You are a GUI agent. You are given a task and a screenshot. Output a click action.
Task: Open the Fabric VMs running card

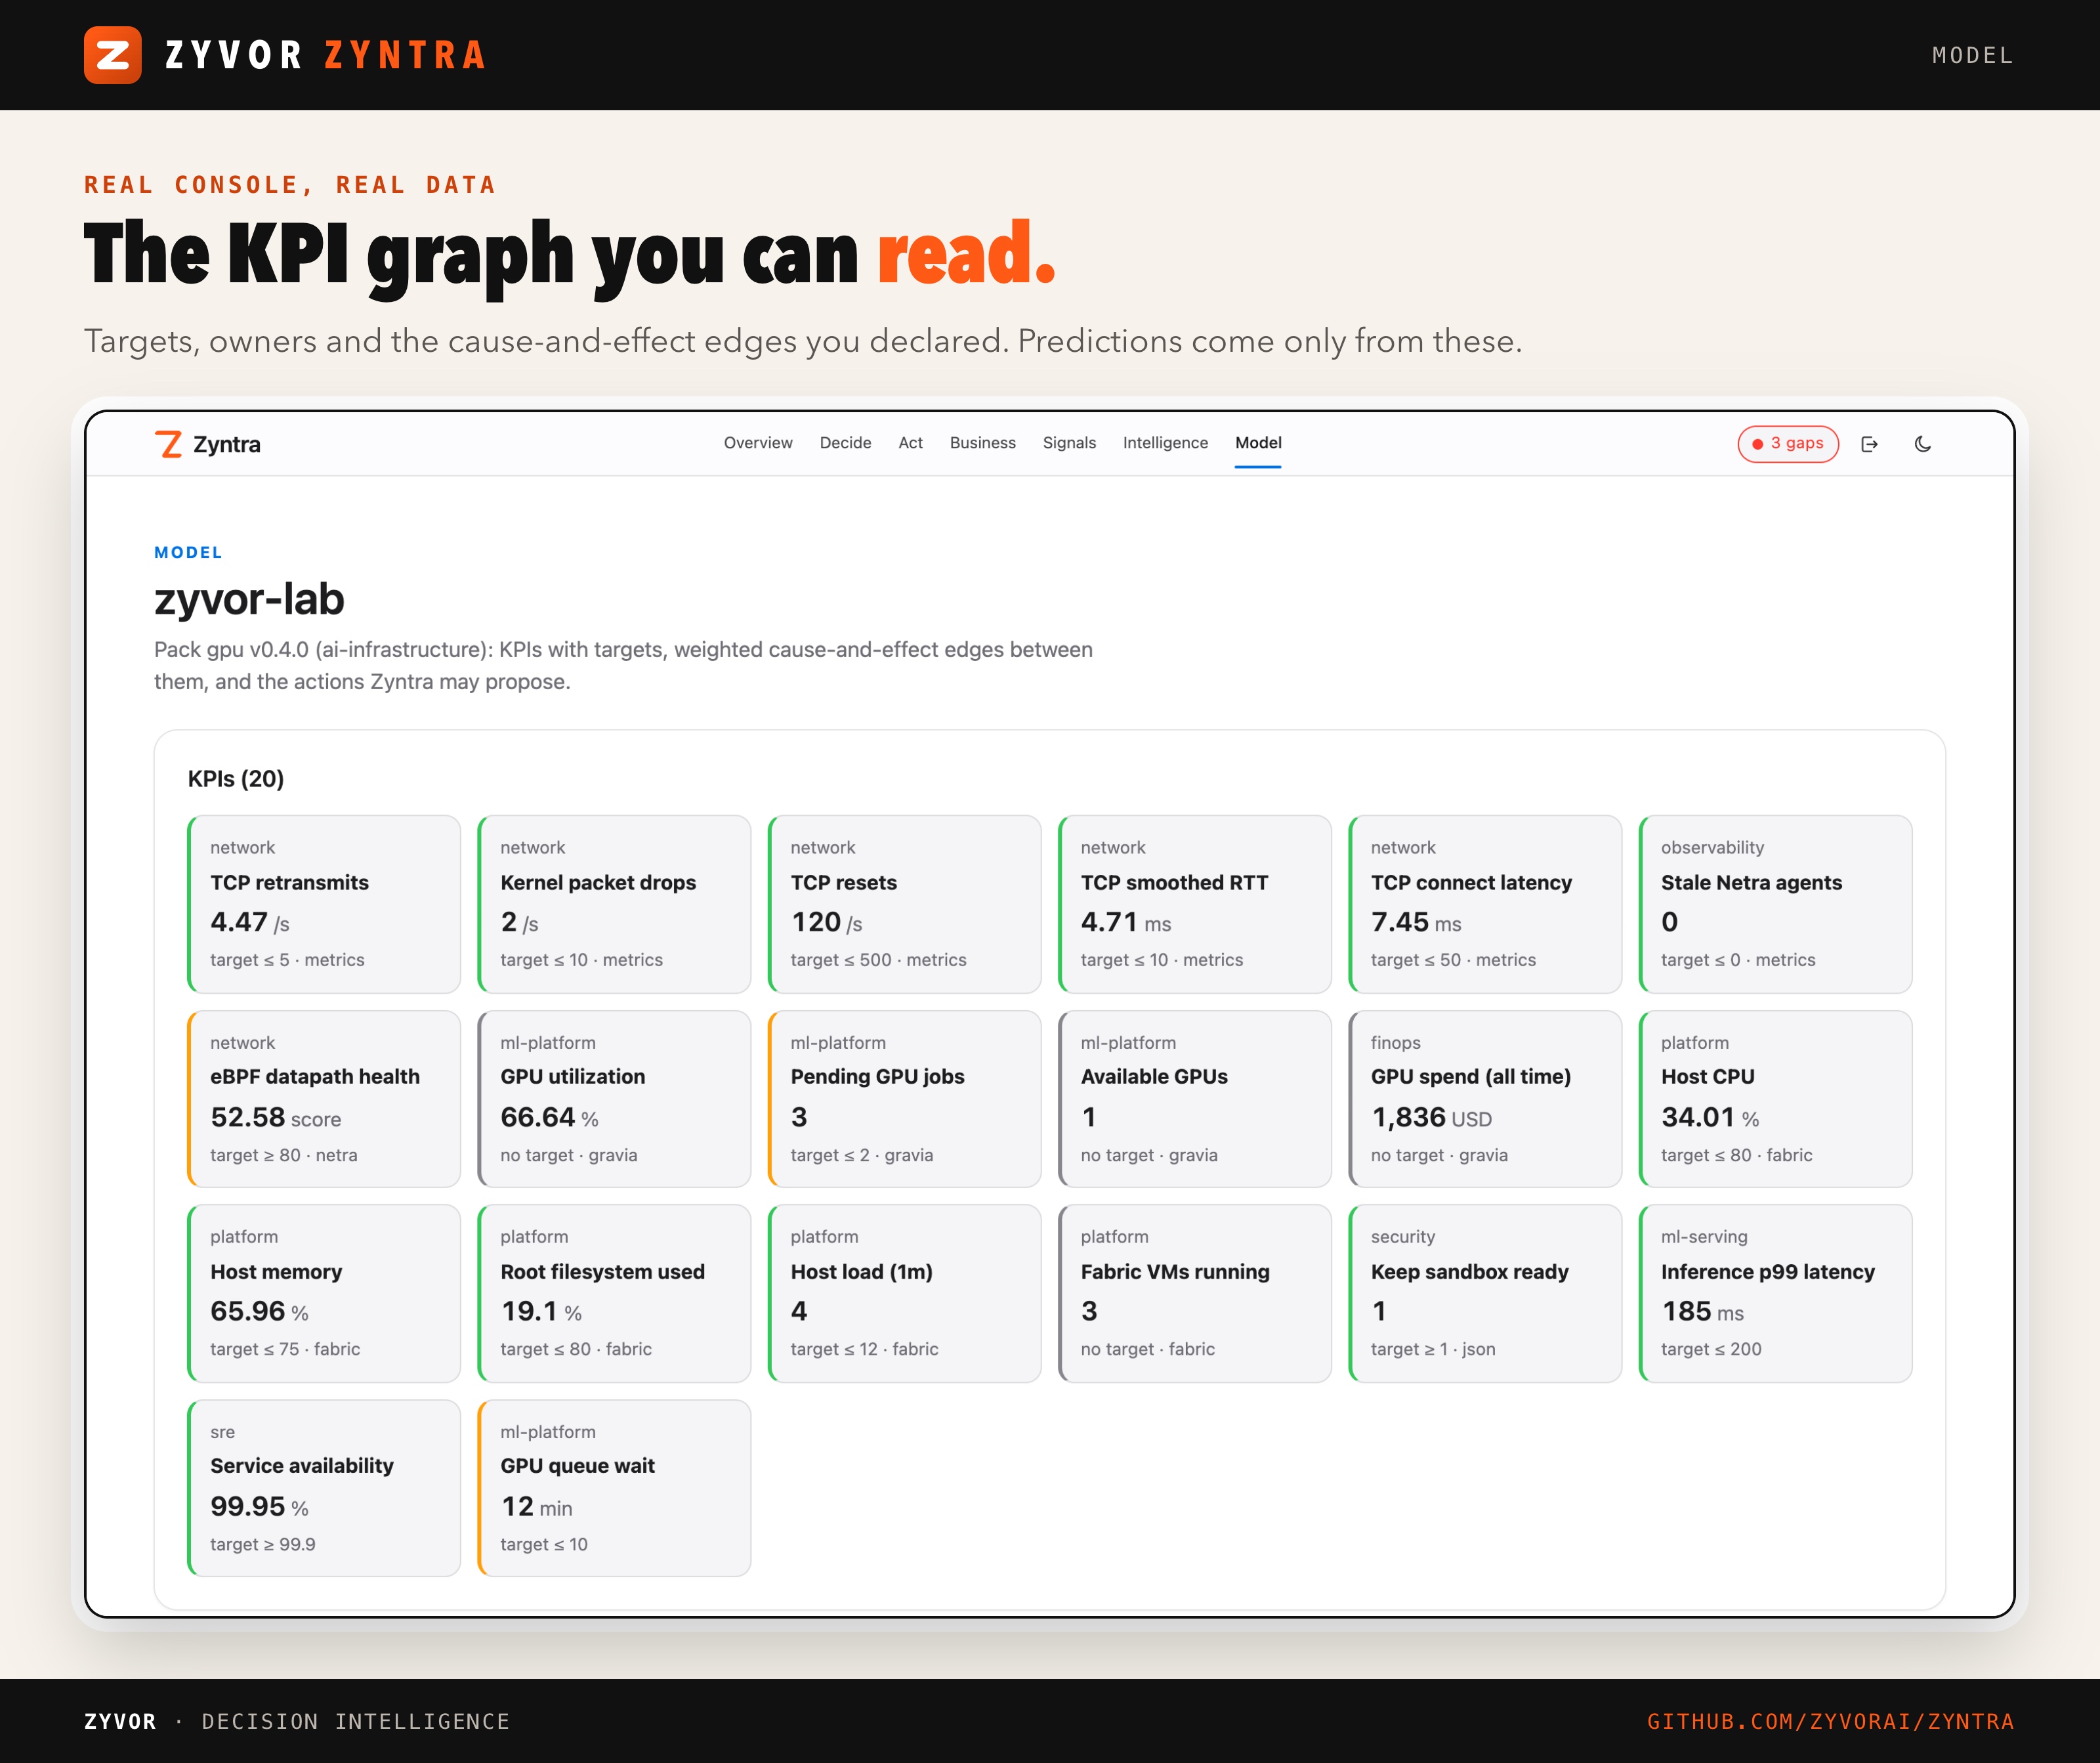coord(1194,1293)
